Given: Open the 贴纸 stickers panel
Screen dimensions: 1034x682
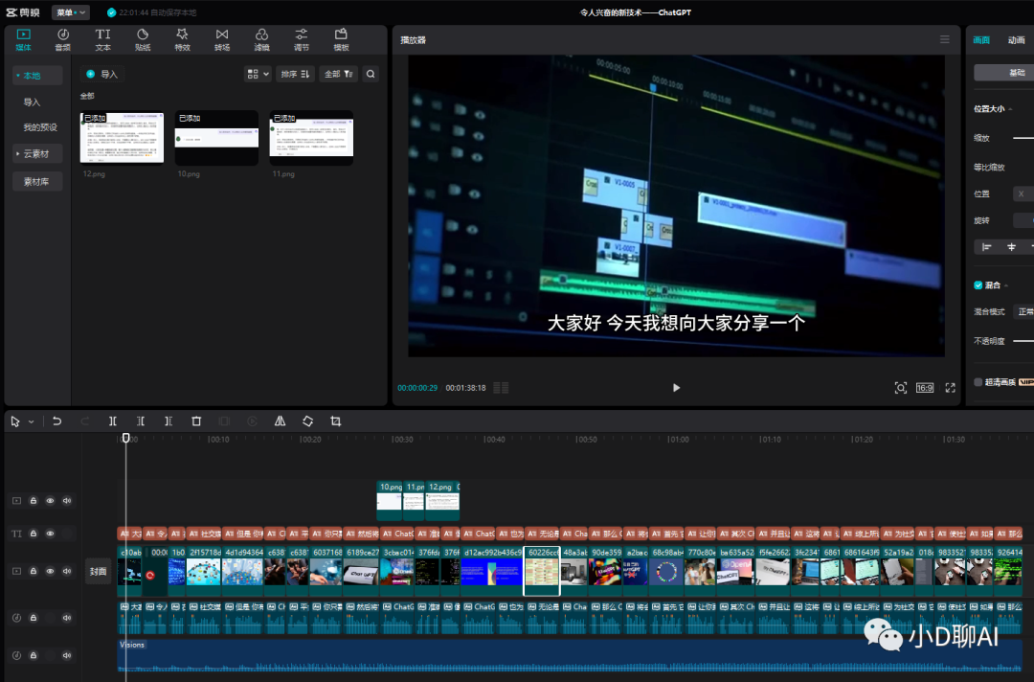Looking at the screenshot, I should [143, 39].
